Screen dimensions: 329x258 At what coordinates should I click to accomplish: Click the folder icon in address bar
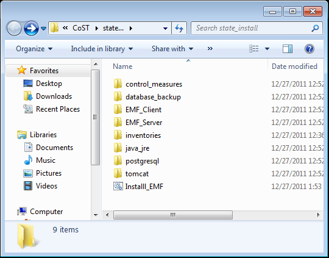coord(55,27)
